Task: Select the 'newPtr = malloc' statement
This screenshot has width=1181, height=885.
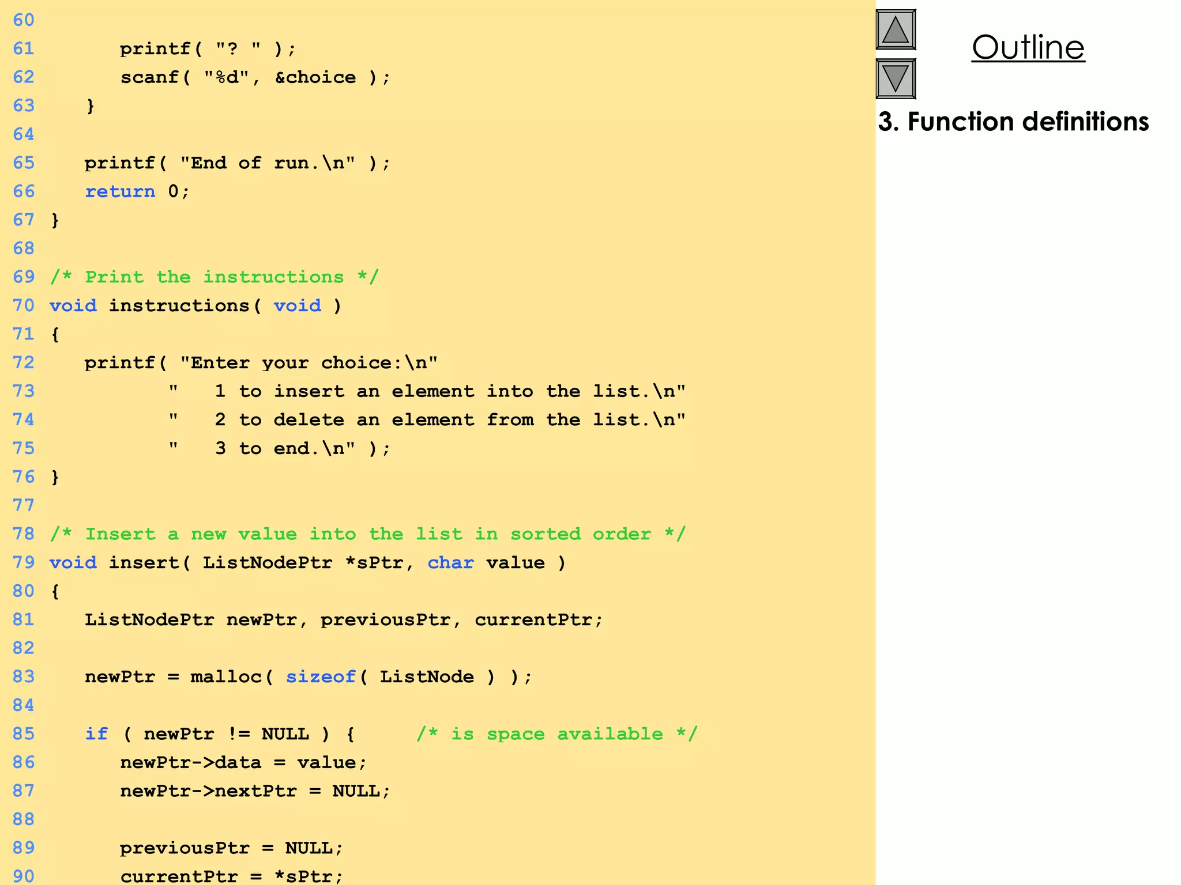Action: point(309,676)
